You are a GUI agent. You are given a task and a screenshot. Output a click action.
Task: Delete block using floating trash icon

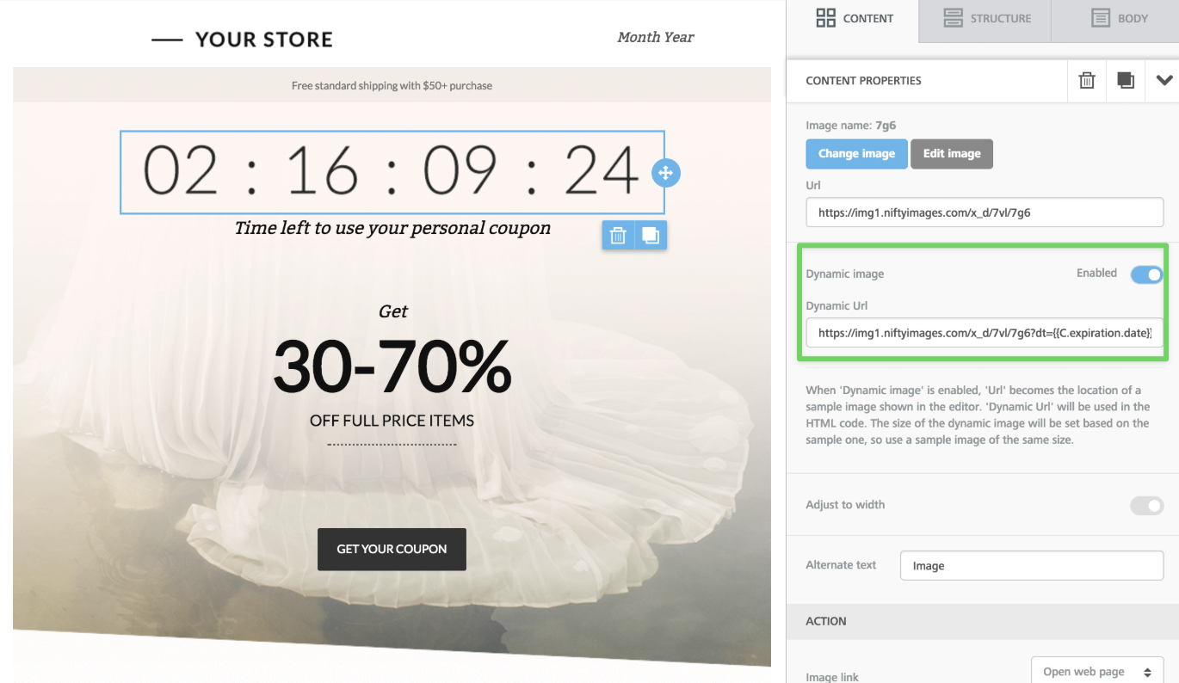pyautogui.click(x=618, y=235)
